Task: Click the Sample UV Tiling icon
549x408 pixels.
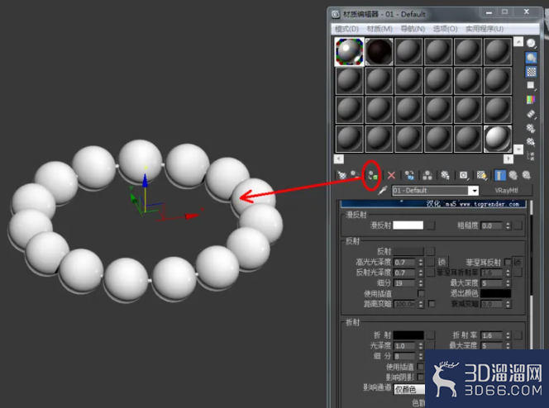Action: [x=531, y=86]
